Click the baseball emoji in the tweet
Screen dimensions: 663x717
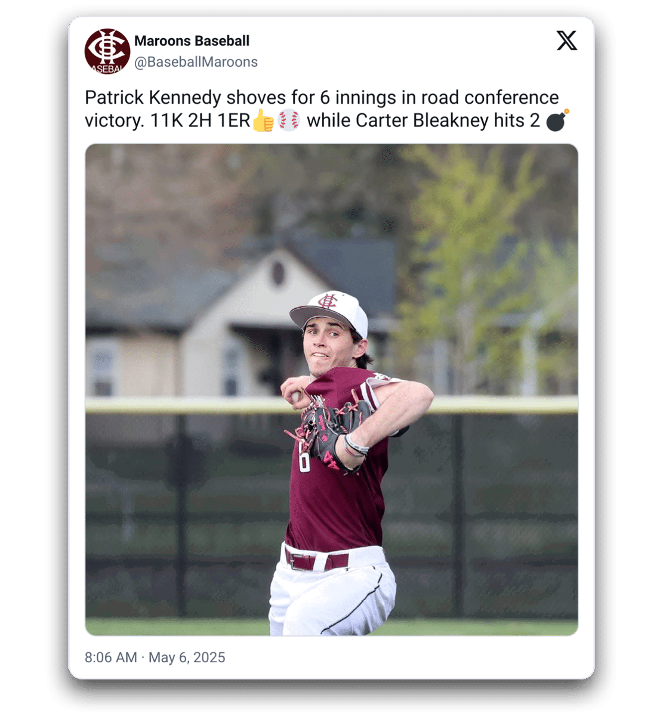289,121
